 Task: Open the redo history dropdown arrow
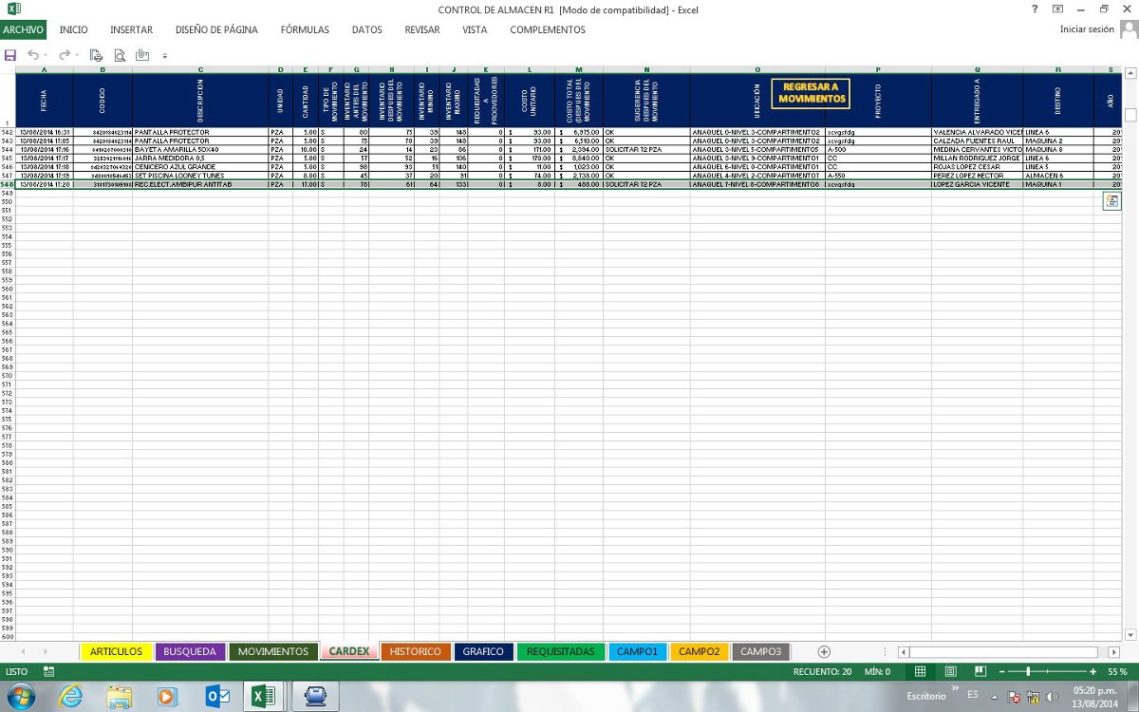(x=76, y=56)
